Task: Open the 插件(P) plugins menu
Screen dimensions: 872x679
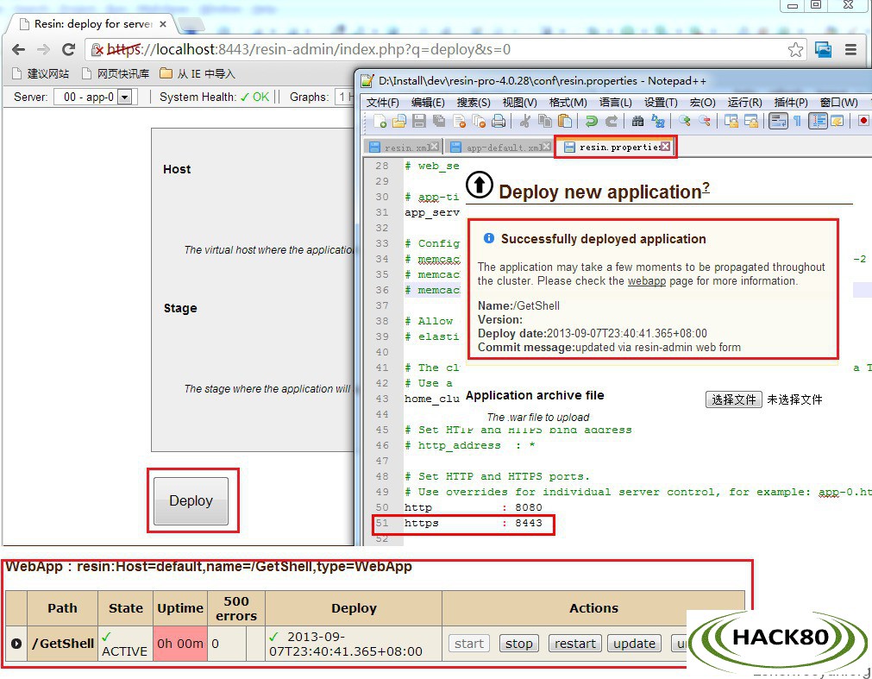Action: [x=791, y=103]
